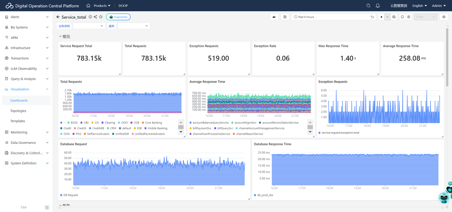Screen dimensions: 452x212
Task: Click the Average Response Time 258.08 card
Action: pyautogui.click(x=412, y=58)
